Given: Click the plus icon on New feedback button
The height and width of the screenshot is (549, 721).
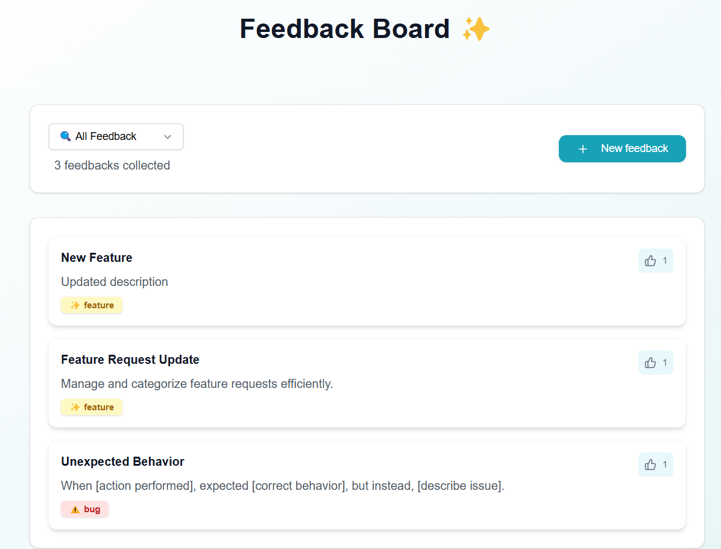Looking at the screenshot, I should point(582,148).
